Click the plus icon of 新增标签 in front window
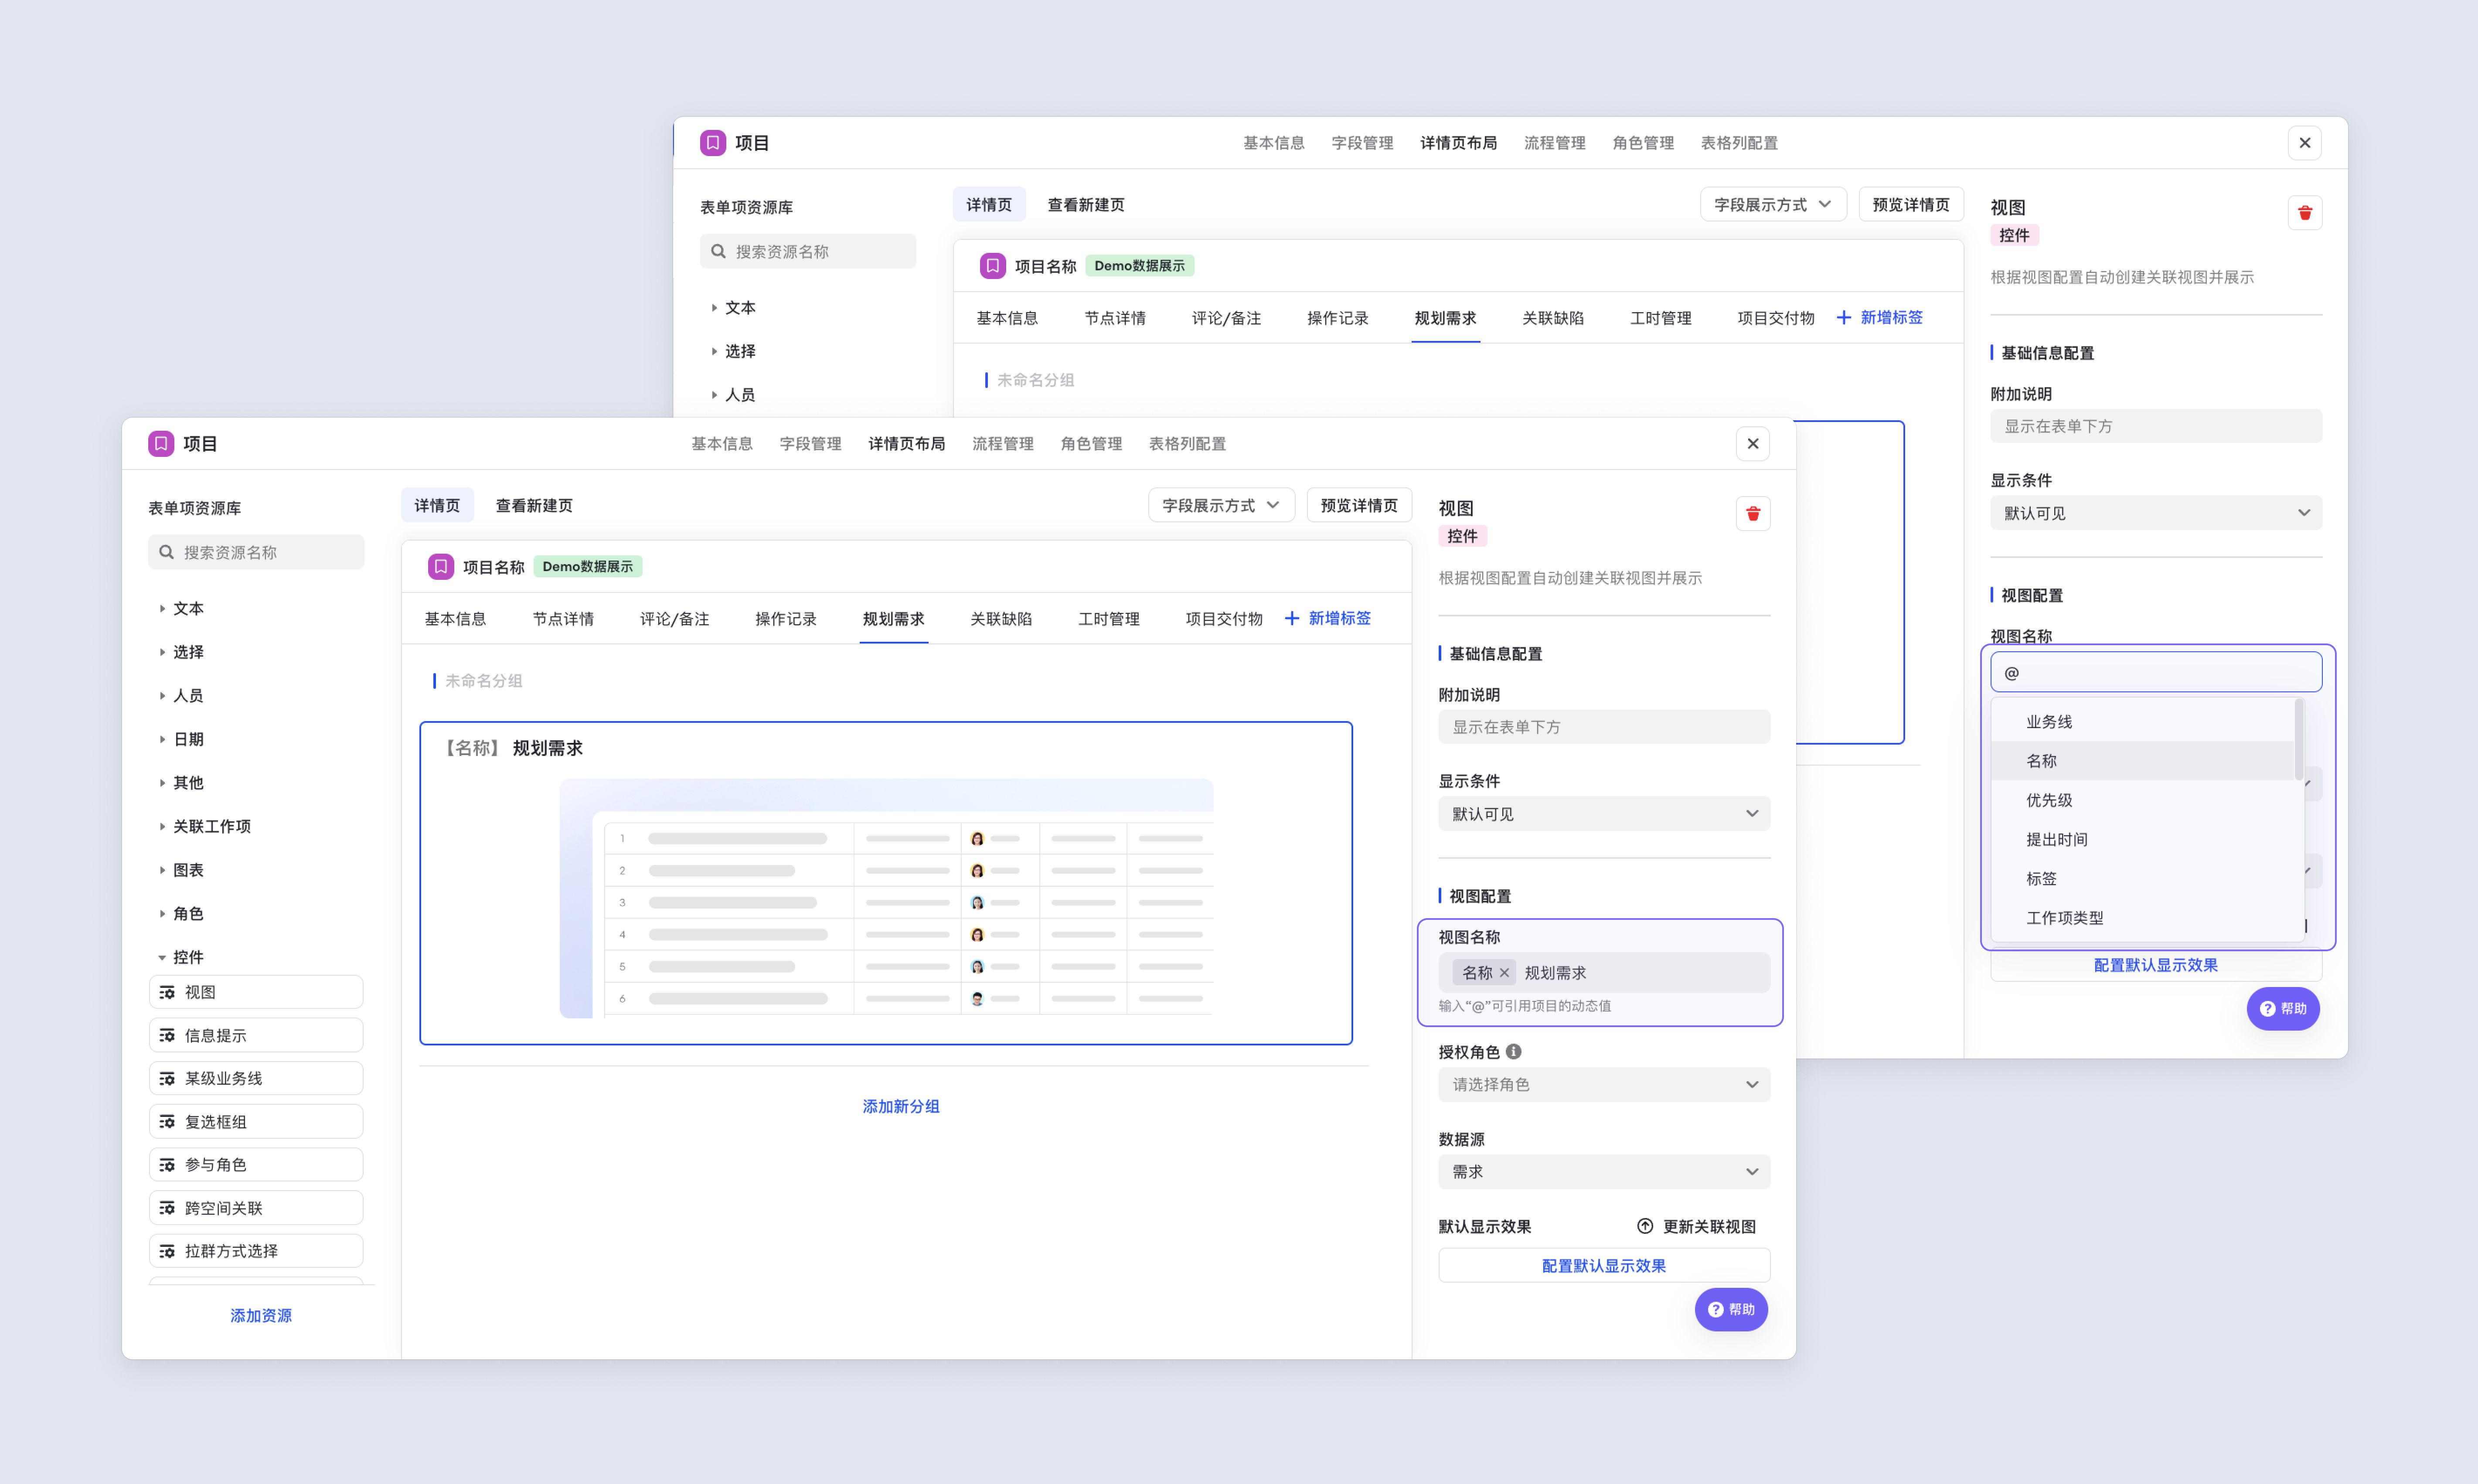Viewport: 2478px width, 1484px height. (1292, 618)
